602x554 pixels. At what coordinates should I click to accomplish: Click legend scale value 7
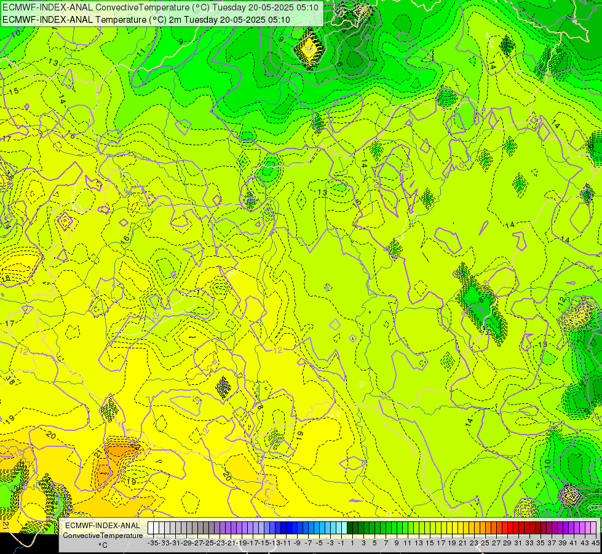pyautogui.click(x=386, y=543)
